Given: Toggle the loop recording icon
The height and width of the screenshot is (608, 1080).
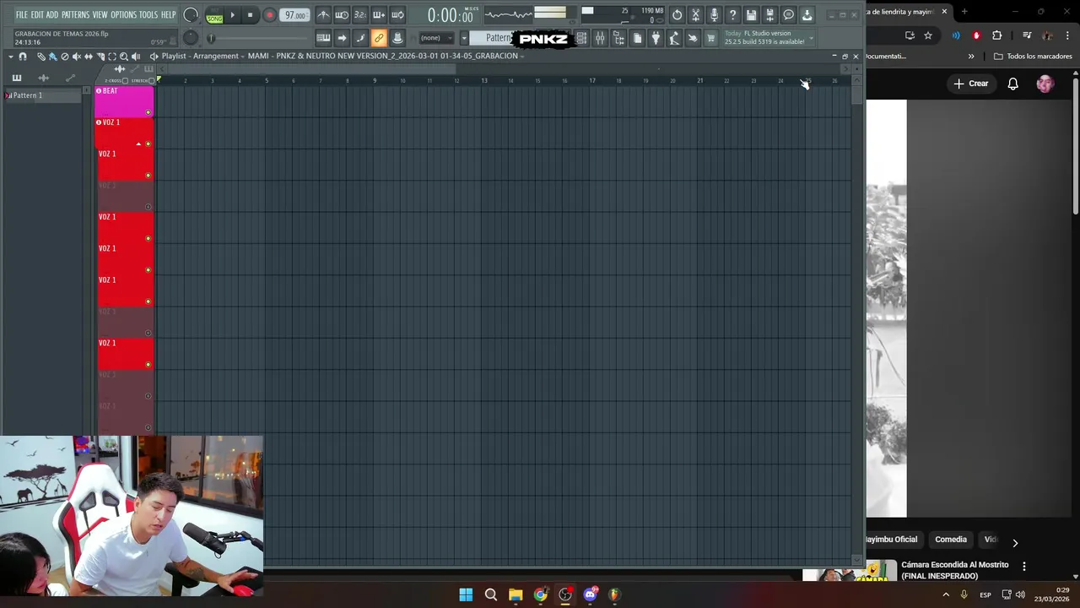Looking at the screenshot, I should [397, 15].
